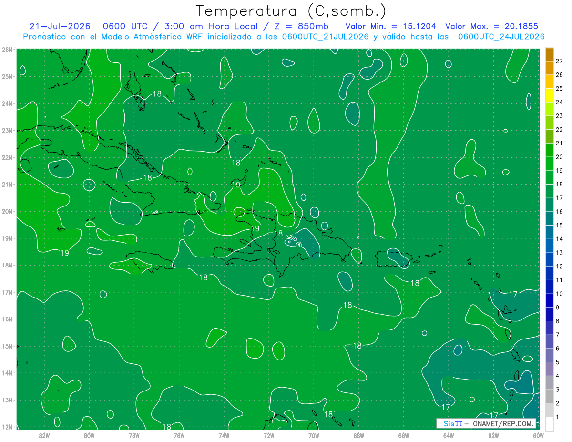Screen dimensions: 572x442
Task: Click the 78W longitude axis label
Action: [134, 435]
